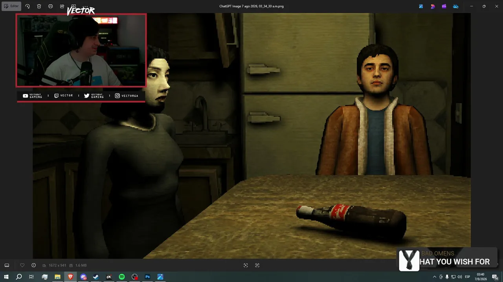Image resolution: width=503 pixels, height=282 pixels.
Task: Open Discord from the taskbar
Action: tap(83, 277)
